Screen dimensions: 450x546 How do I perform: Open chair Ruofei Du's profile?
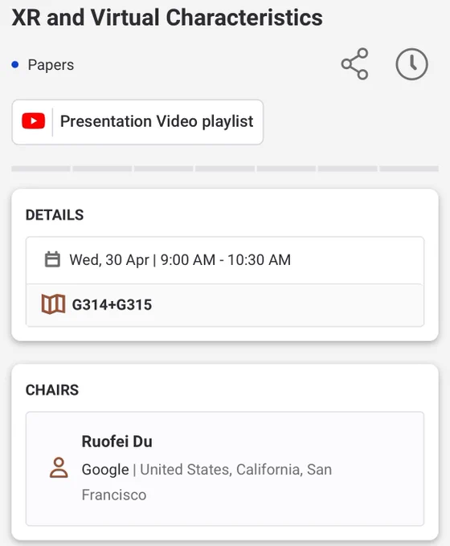pyautogui.click(x=225, y=469)
